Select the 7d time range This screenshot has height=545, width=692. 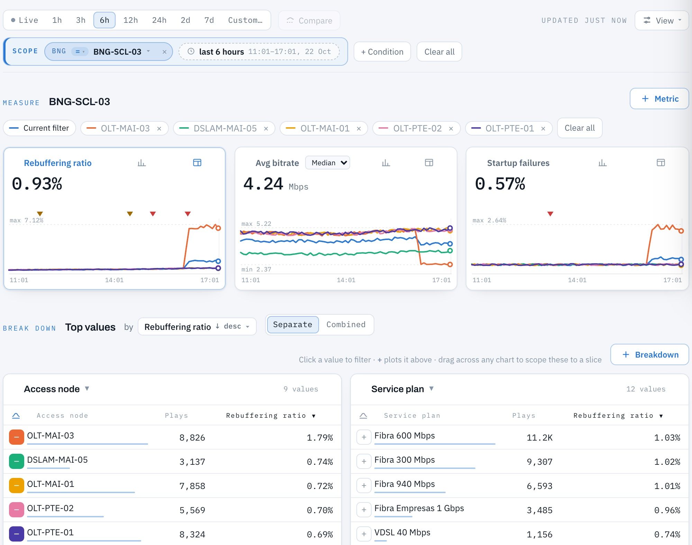pyautogui.click(x=209, y=20)
